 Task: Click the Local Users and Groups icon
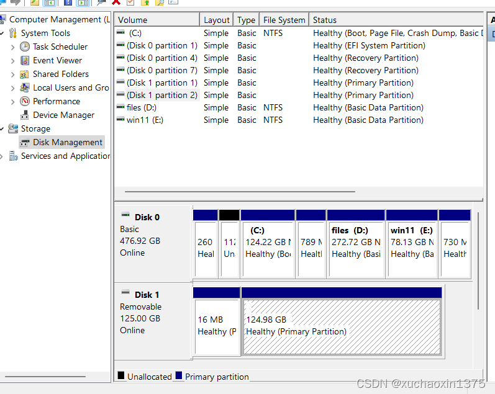(x=25, y=87)
